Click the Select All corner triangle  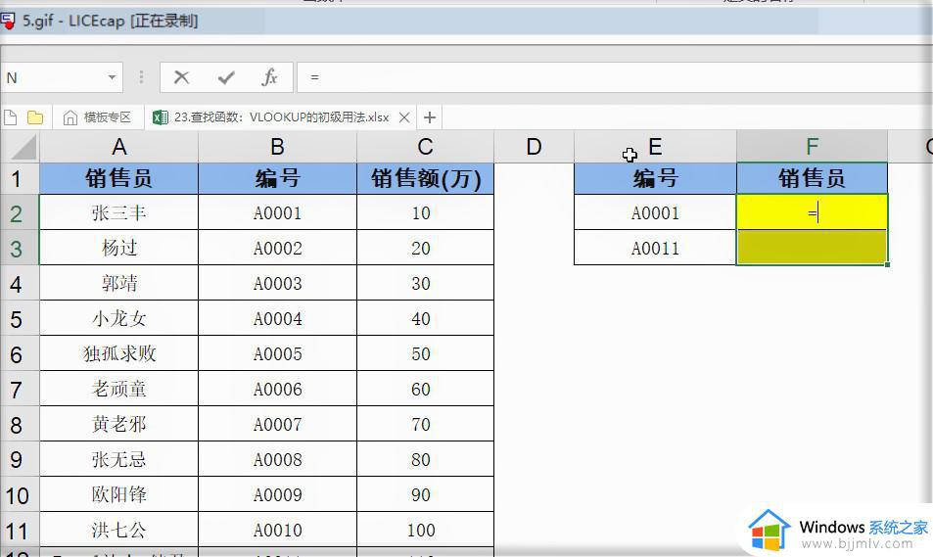coord(21,147)
